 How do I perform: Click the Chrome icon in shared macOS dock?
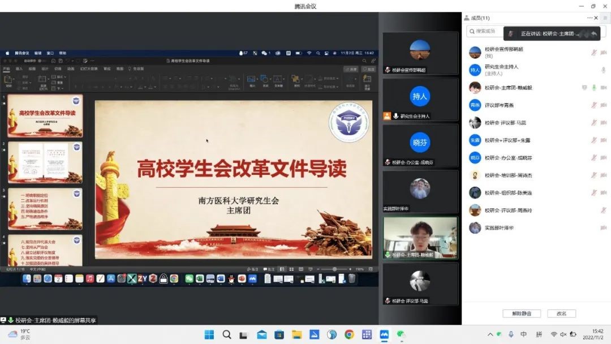(x=174, y=278)
